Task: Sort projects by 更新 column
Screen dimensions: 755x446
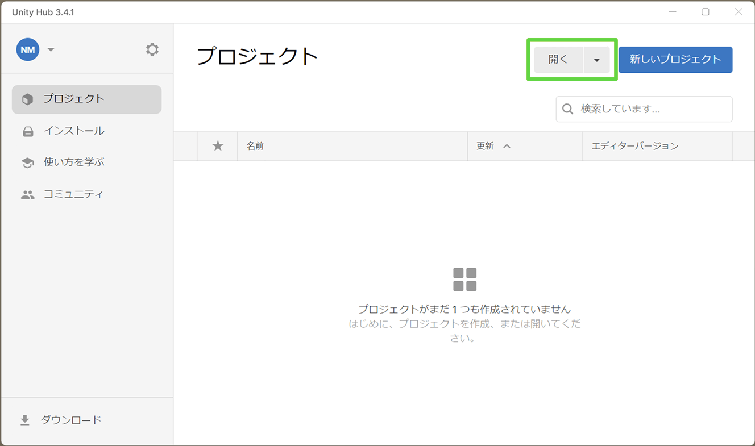Action: [x=525, y=146]
